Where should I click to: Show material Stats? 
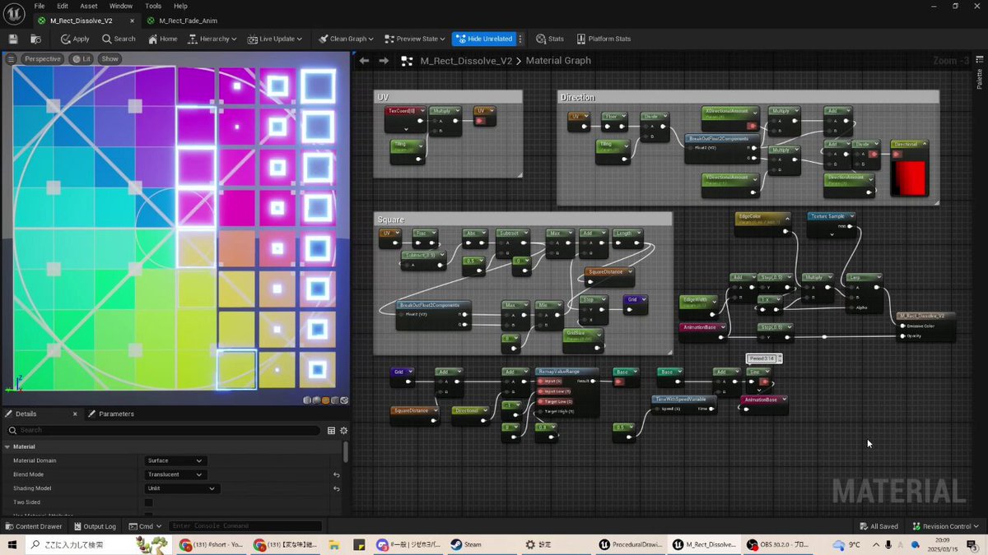[550, 39]
